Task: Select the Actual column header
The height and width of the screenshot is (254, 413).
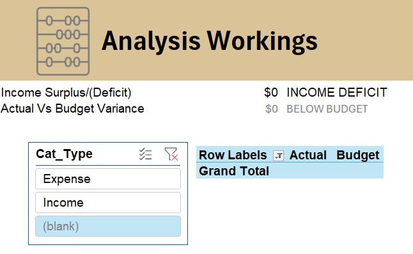Action: click(308, 155)
